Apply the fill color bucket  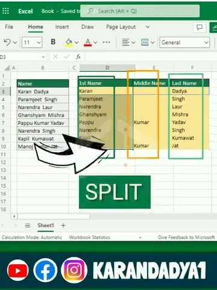tap(69, 42)
